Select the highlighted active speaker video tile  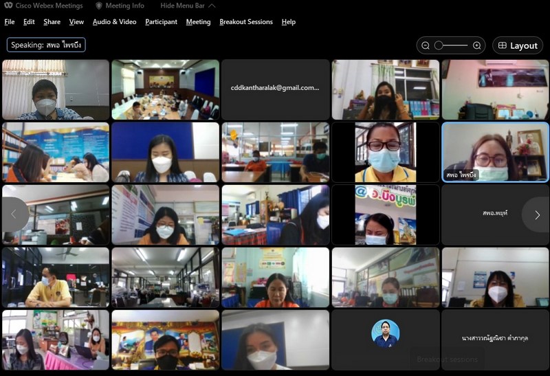coord(495,152)
